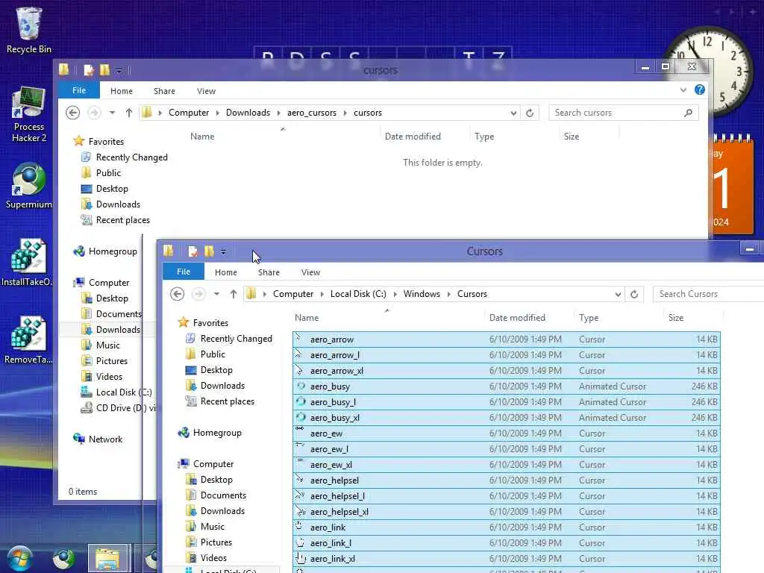Select aero_arrow cursor file row

point(507,339)
